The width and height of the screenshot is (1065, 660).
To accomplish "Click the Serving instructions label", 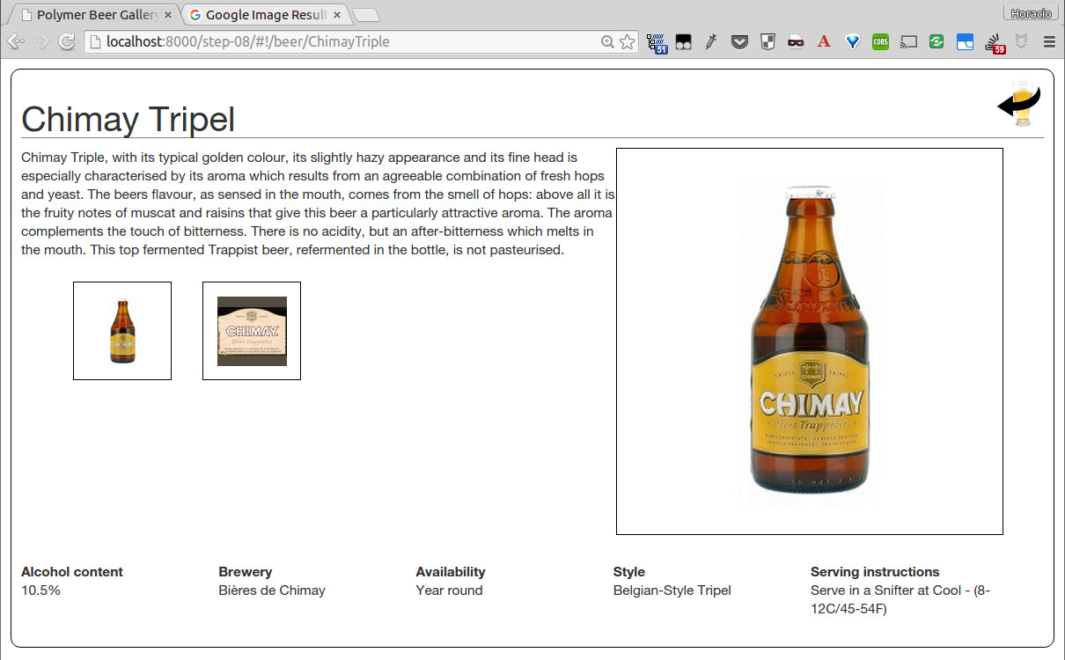I will (x=875, y=572).
